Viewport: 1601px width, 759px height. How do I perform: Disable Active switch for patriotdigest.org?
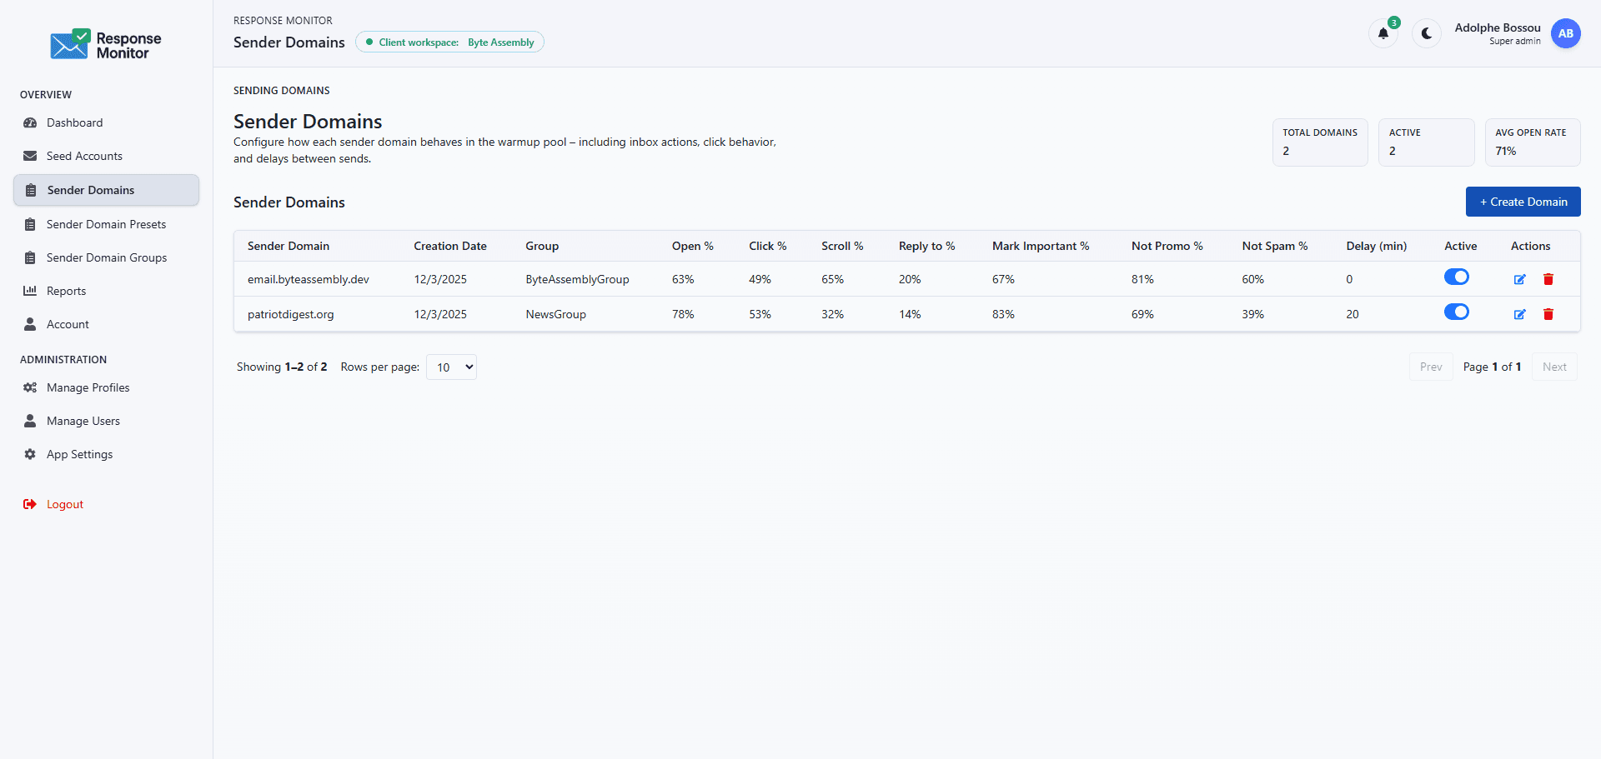(1456, 312)
